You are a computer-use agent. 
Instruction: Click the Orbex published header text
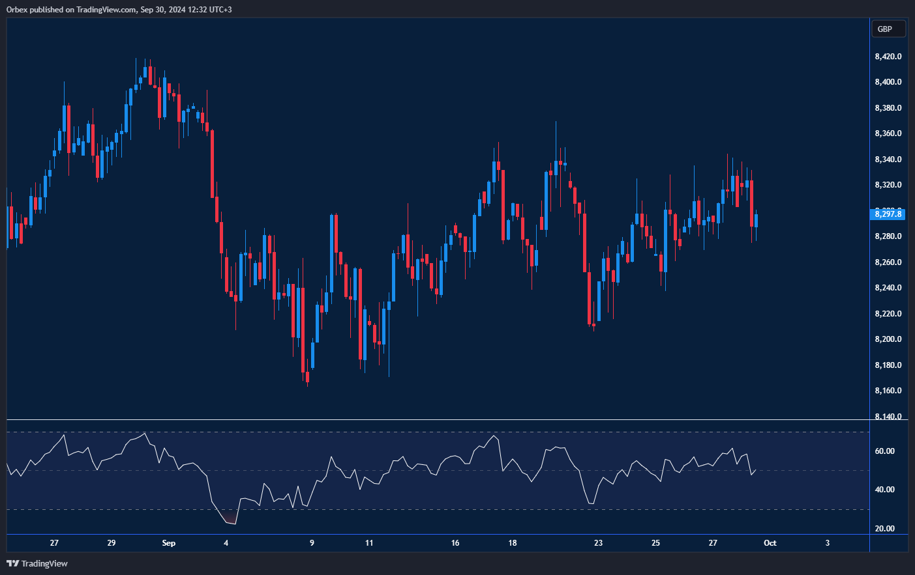click(119, 9)
